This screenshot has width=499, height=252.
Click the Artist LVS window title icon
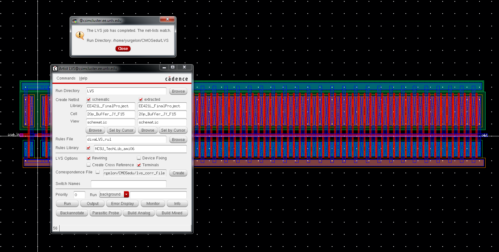coord(55,68)
